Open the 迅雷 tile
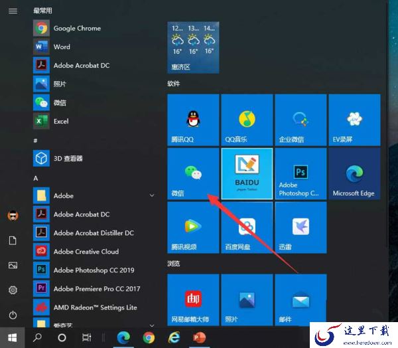398x348 pixels. [300, 228]
